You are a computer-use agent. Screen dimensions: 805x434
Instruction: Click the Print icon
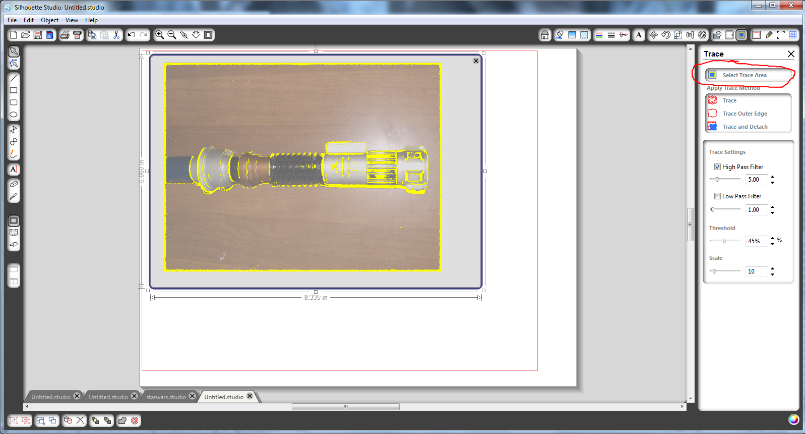click(x=65, y=35)
